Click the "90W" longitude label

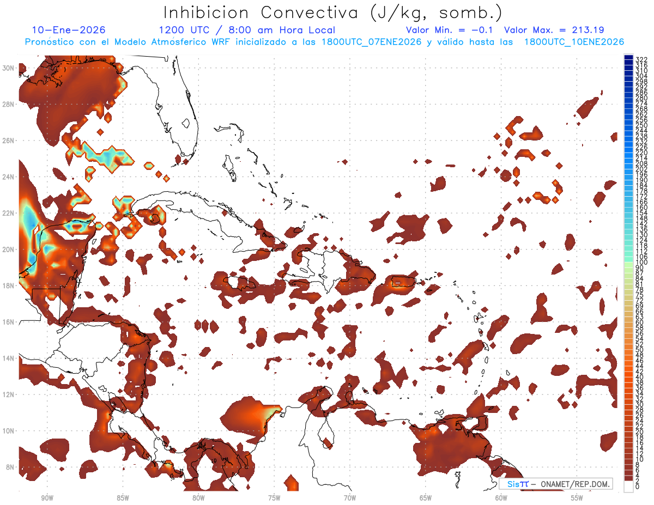[47, 498]
